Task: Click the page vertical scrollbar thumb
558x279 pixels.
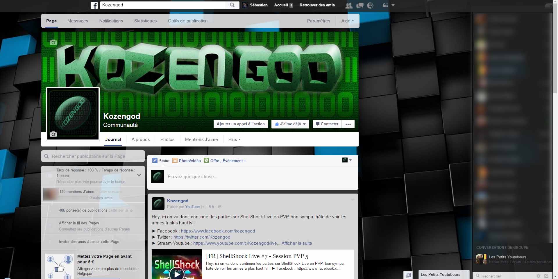Action: click(x=555, y=49)
